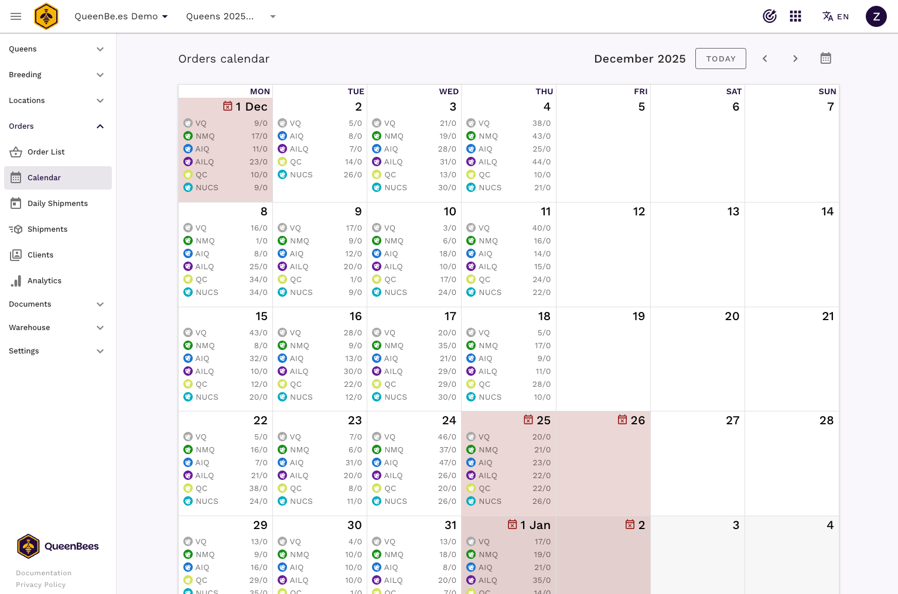Click the language translate EN selector

point(835,16)
